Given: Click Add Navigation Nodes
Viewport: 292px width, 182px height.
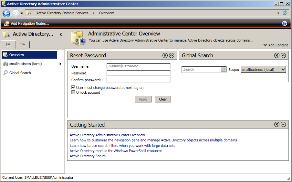Looking at the screenshot, I should pyautogui.click(x=30, y=24).
